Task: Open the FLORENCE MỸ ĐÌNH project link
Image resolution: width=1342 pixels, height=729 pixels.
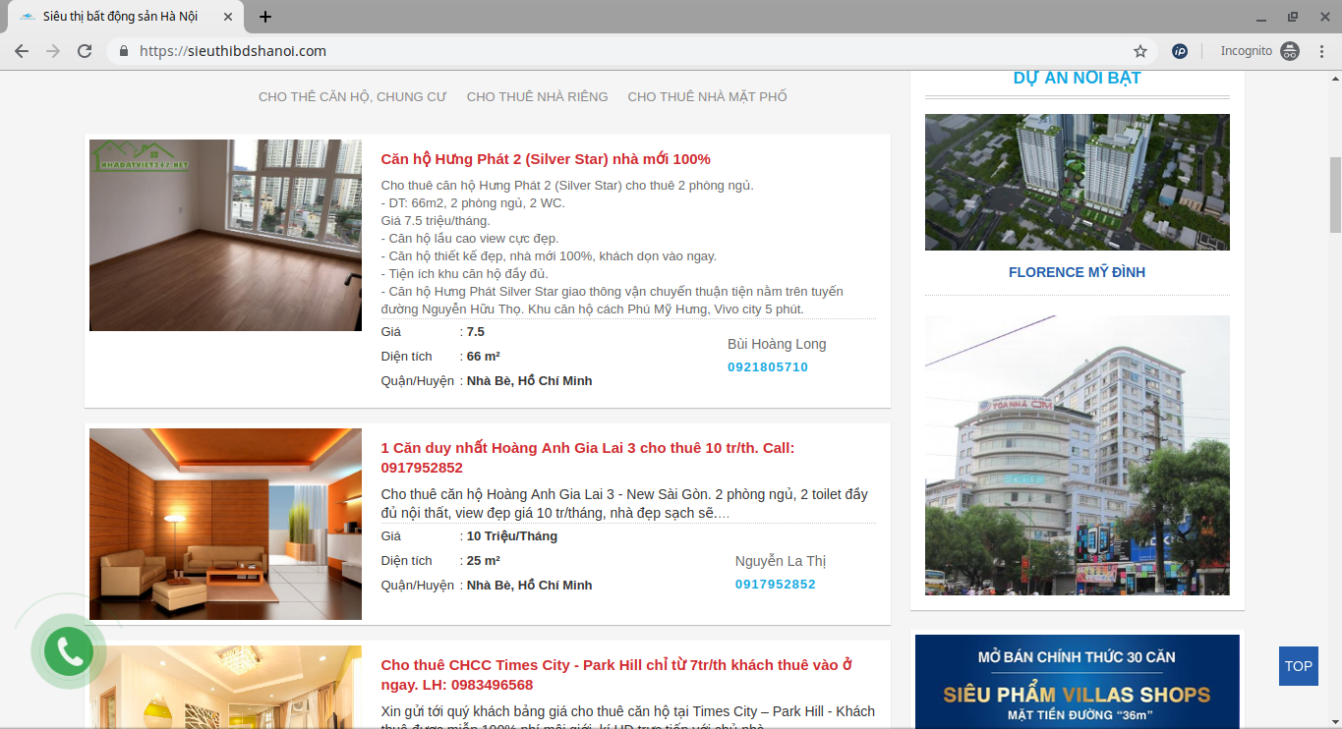Action: (1077, 272)
